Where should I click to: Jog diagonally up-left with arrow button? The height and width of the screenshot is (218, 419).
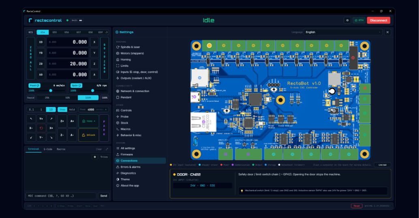click(x=31, y=119)
